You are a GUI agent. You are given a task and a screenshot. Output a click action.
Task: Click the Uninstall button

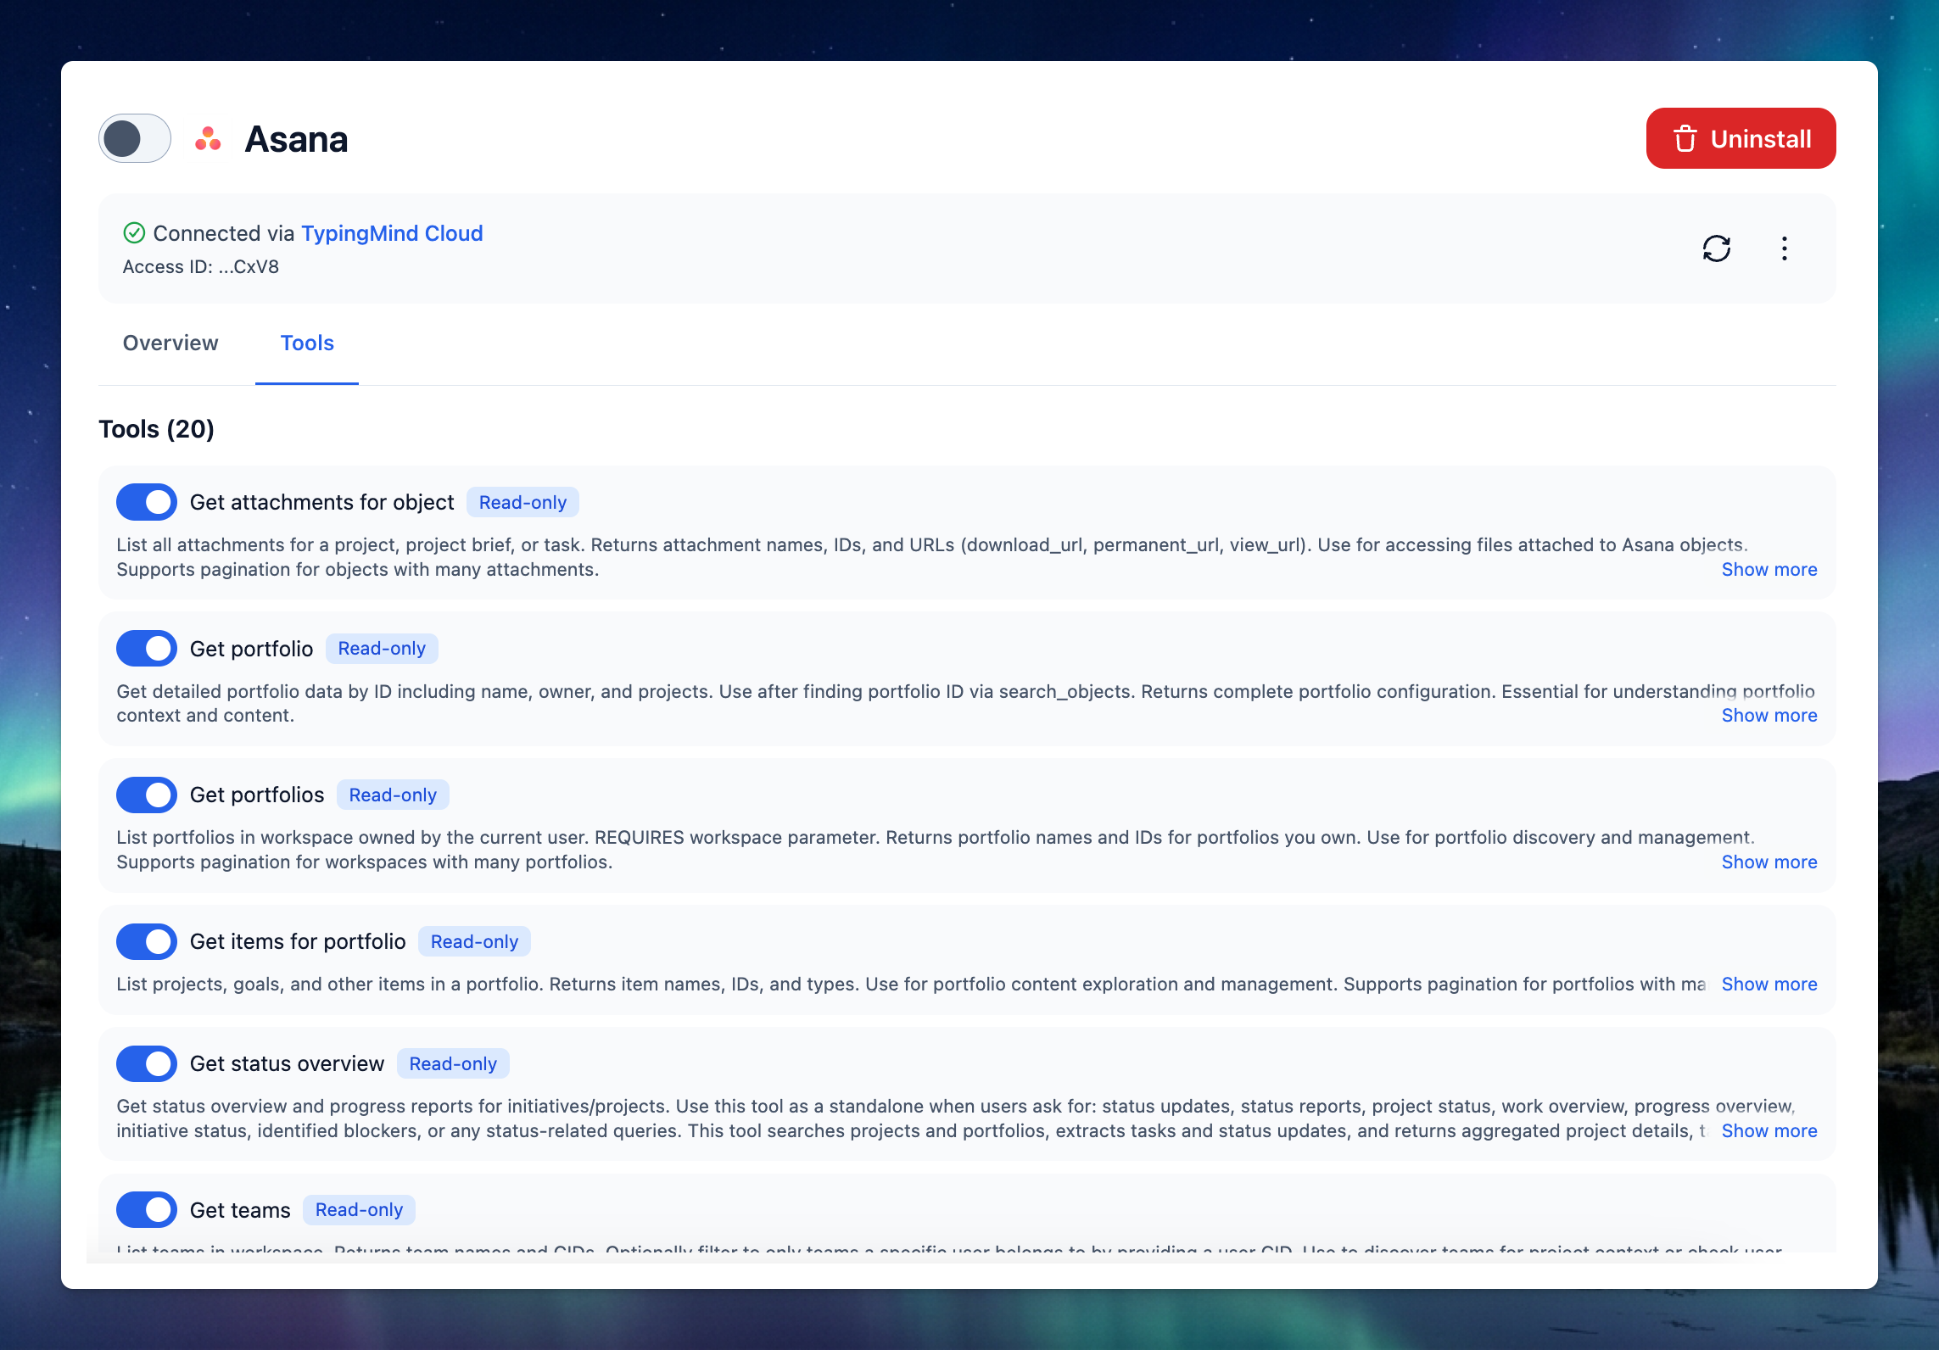point(1741,138)
